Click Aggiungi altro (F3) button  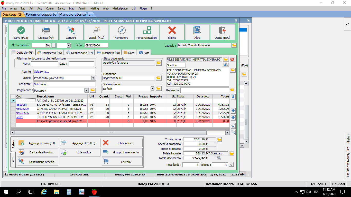pos(80,143)
